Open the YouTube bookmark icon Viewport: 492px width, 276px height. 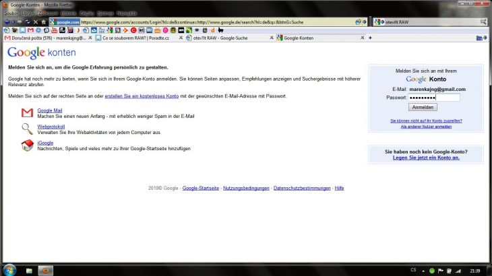55,30
